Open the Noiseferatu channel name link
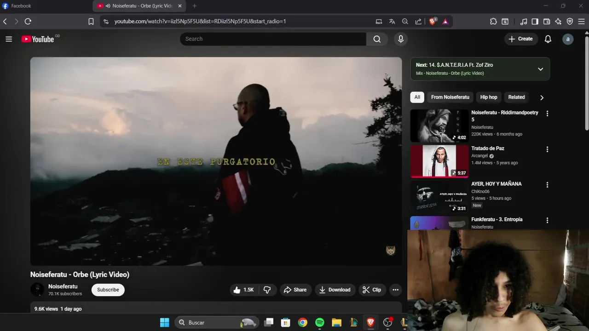The height and width of the screenshot is (331, 589). [x=63, y=286]
